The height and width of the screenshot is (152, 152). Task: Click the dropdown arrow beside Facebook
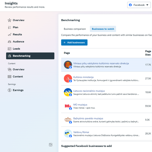[147, 5]
